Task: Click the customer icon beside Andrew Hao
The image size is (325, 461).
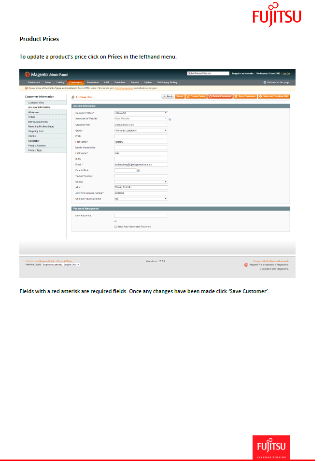Action: [73, 97]
